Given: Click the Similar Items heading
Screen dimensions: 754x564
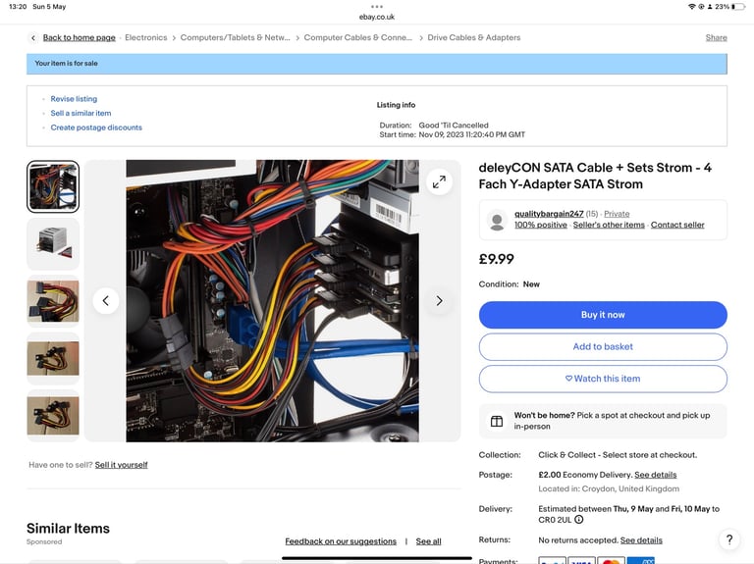Looking at the screenshot, I should click(68, 529).
